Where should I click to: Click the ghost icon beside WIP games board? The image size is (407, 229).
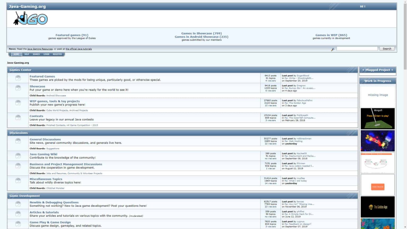click(18, 103)
